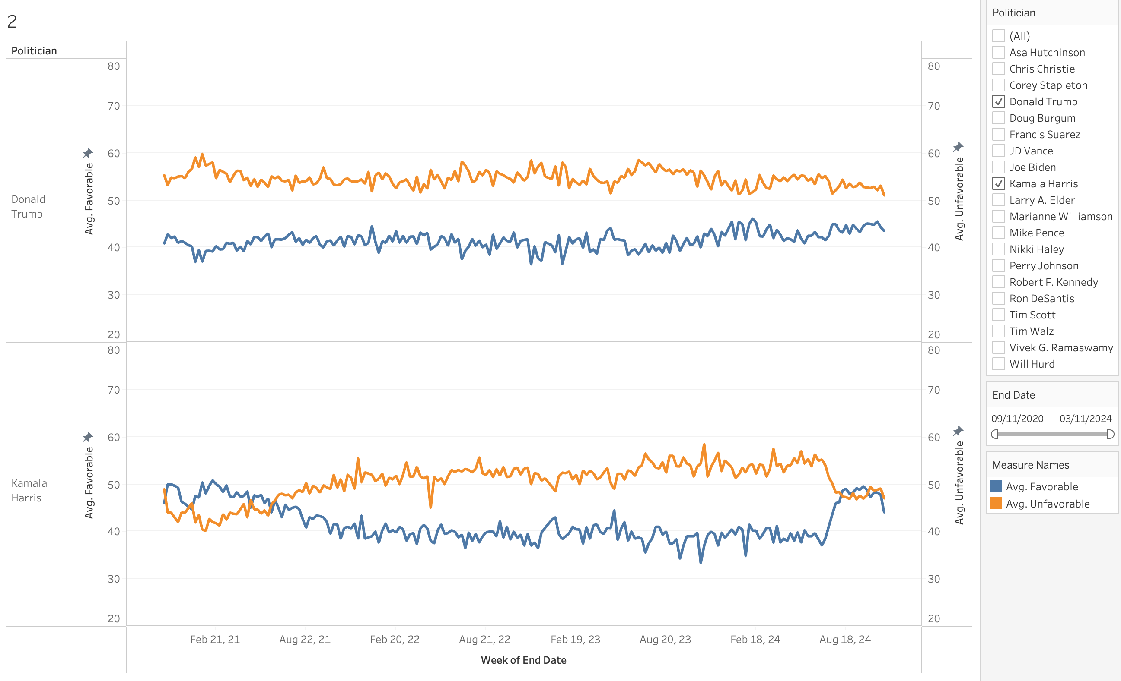Click the Politician column header in the chart
Screen dimensions: 1121x681
tap(34, 50)
